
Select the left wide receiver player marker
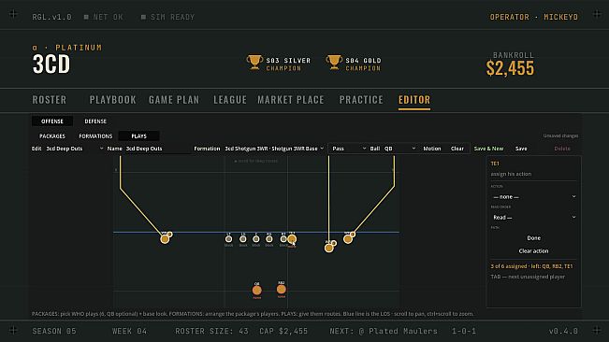[x=165, y=239]
